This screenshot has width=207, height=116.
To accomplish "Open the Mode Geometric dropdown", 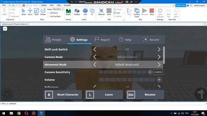I will (x=58, y=9).
